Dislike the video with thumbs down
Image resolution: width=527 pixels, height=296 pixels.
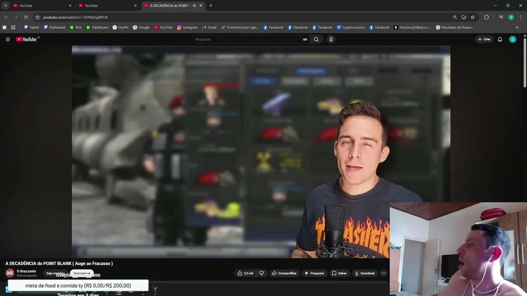(x=261, y=273)
